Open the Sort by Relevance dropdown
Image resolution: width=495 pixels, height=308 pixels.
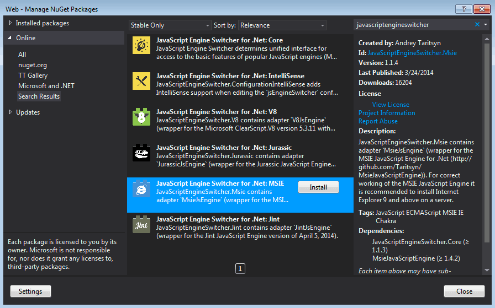point(282,25)
